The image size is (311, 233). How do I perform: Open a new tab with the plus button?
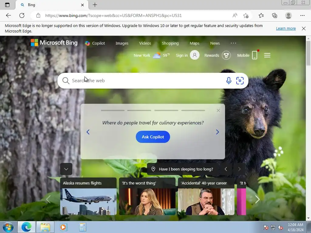95,5
